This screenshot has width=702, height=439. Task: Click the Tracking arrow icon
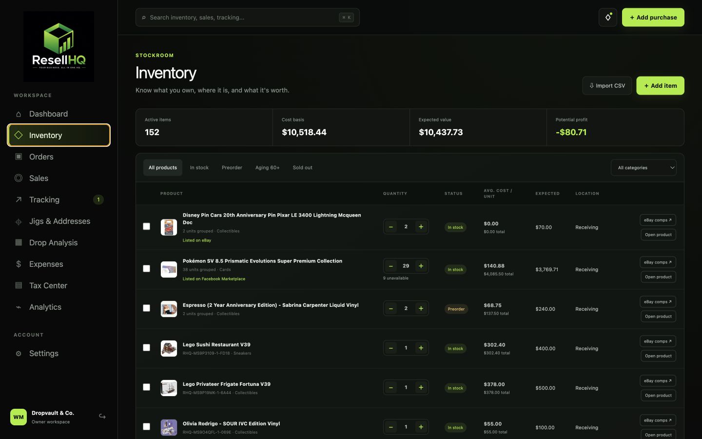(x=19, y=200)
